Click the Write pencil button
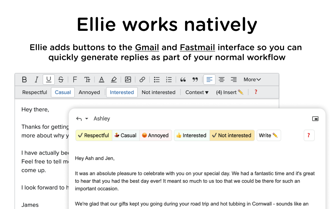This screenshot has height=209, width=334. (269, 135)
